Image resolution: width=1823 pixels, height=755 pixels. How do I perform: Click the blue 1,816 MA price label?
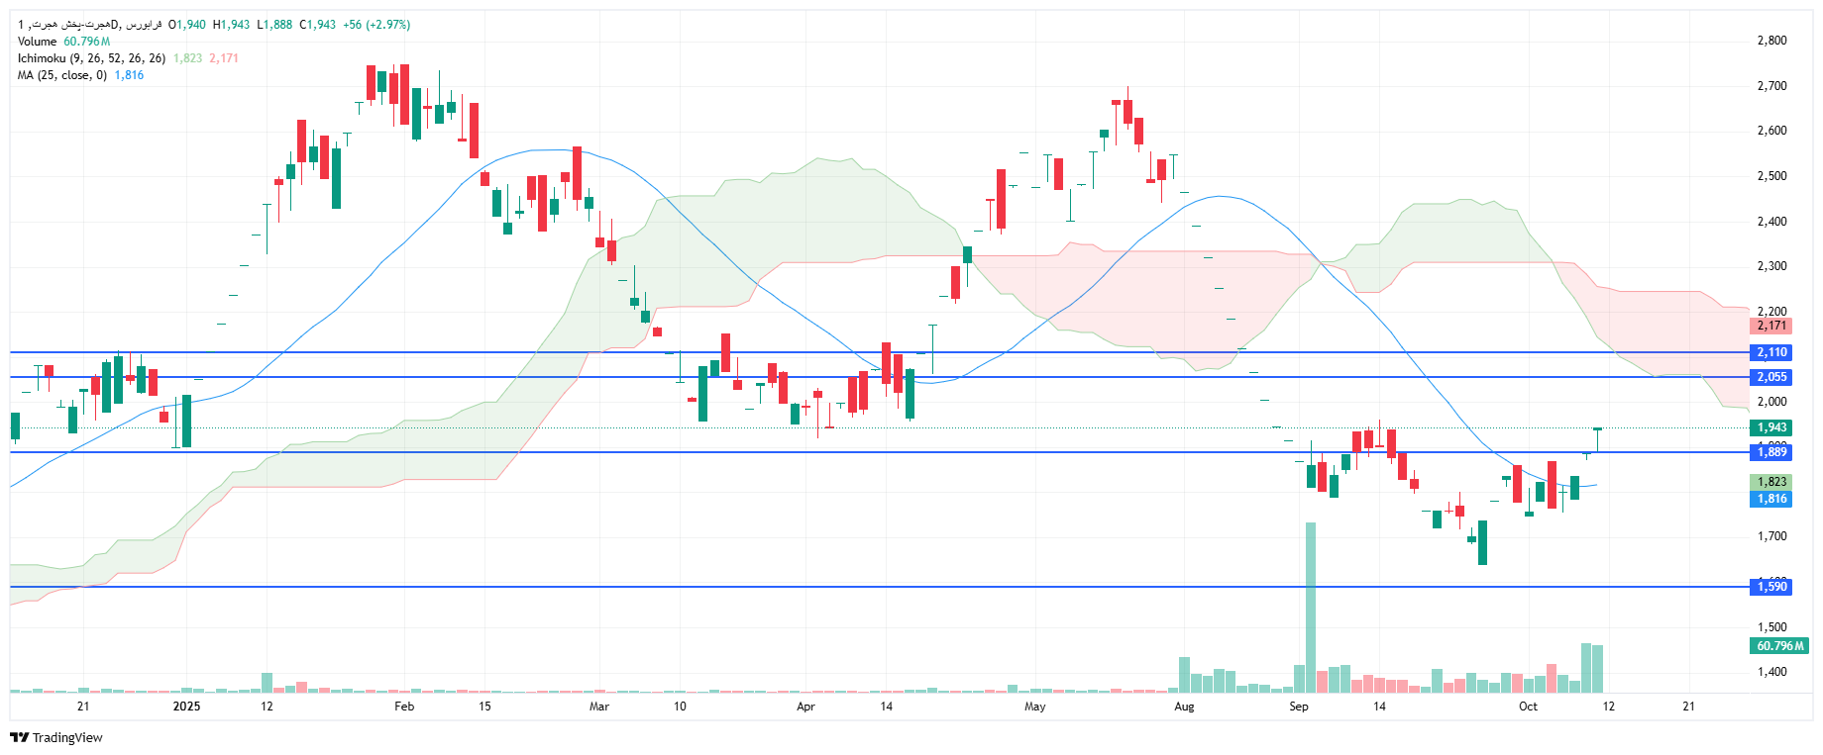tap(1771, 499)
